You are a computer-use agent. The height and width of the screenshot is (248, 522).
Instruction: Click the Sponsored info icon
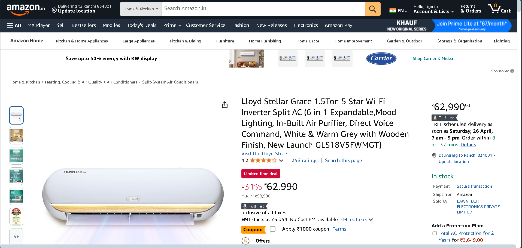point(512,71)
